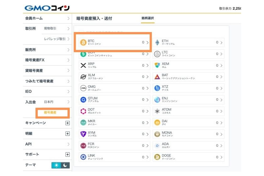Click the OMG circle icon
The height and width of the screenshot is (176, 264).
pyautogui.click(x=83, y=88)
